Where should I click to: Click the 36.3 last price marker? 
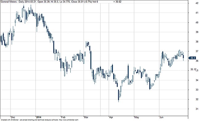[193, 58]
